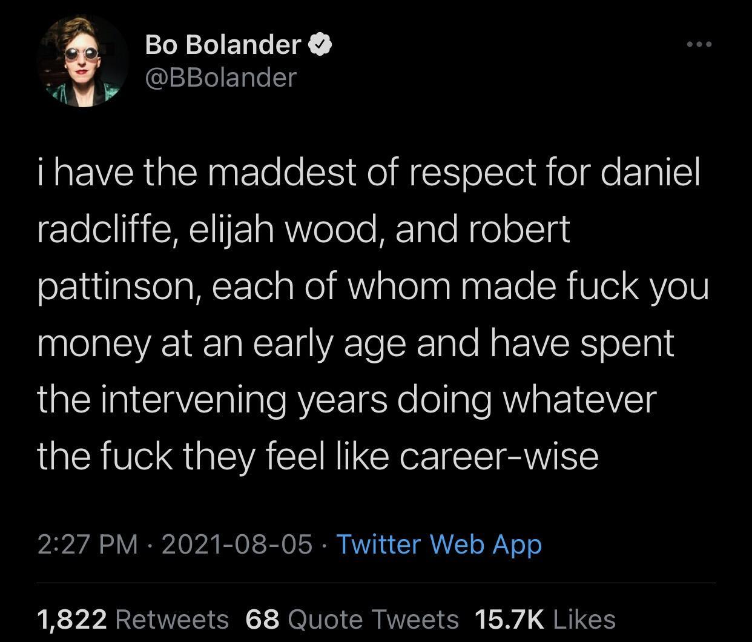Click the 2021-08-05 tweet date
Screen dimensions: 752x642
(237, 543)
